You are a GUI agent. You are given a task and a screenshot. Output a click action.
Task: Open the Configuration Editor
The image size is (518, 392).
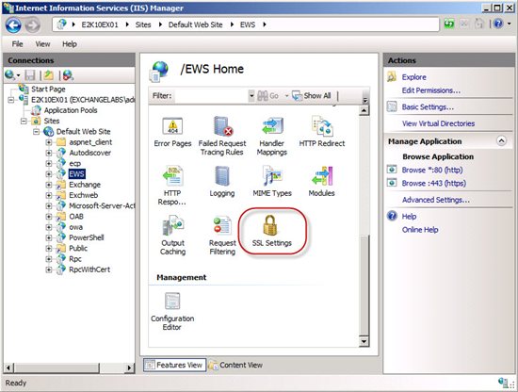tap(172, 311)
